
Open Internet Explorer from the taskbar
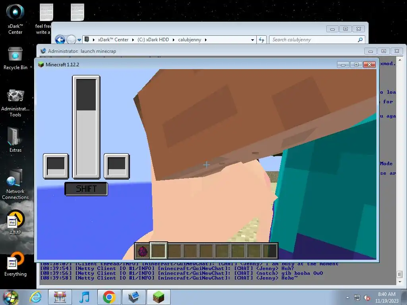(x=35, y=297)
